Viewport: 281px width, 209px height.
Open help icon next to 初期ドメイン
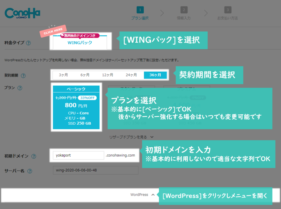click(x=34, y=156)
